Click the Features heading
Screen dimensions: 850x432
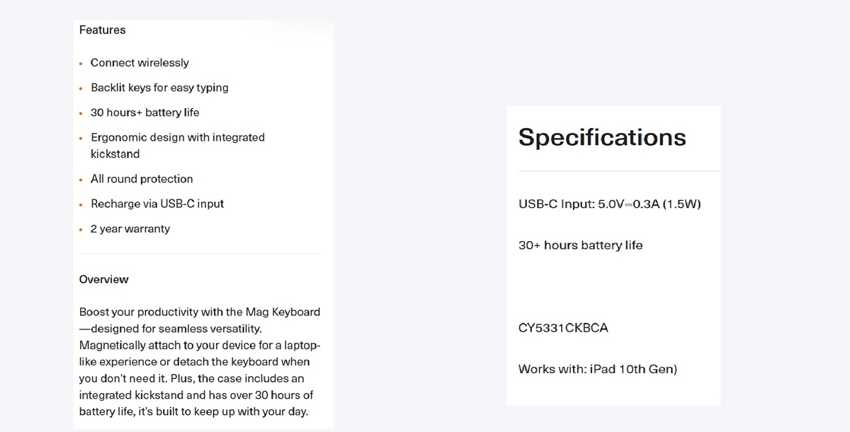[102, 30]
